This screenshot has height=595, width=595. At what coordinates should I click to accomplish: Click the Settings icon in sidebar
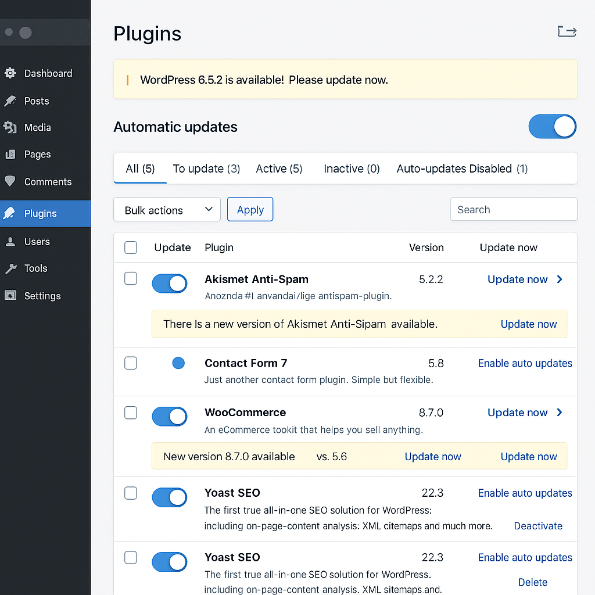pos(10,295)
